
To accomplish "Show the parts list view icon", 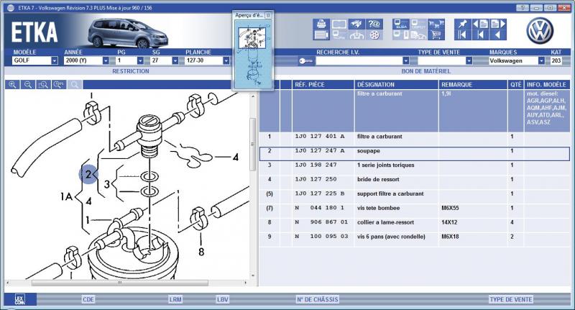I will (x=321, y=35).
